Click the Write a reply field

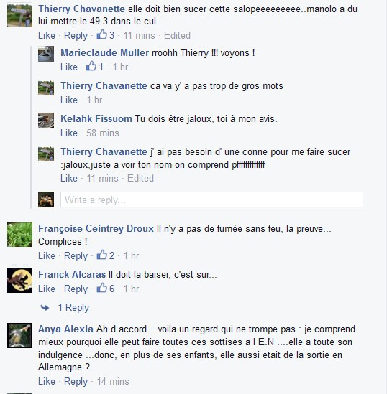[211, 200]
